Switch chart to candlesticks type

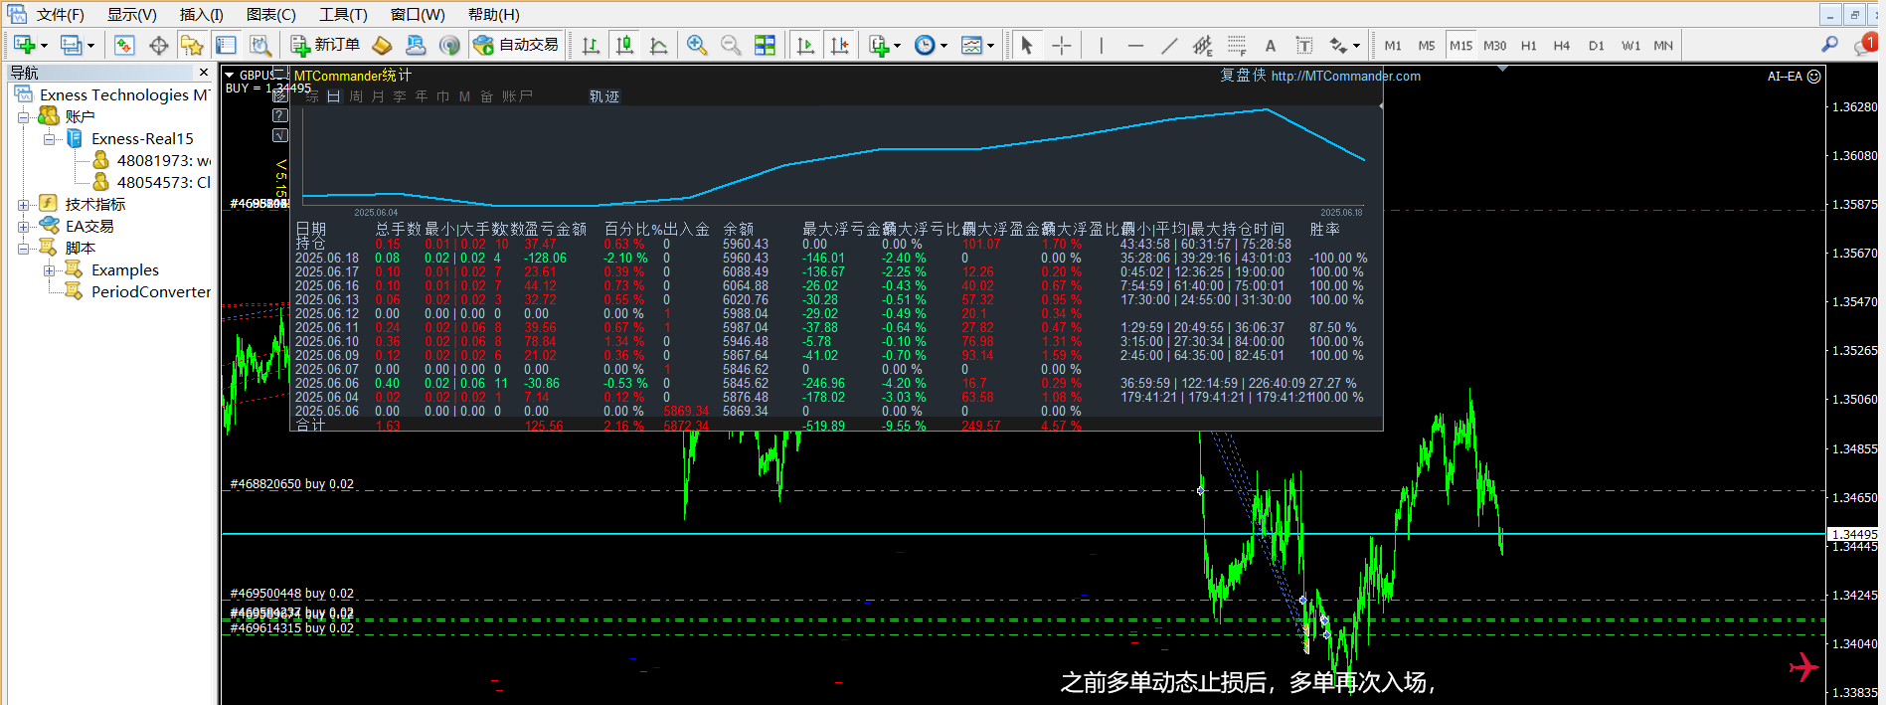coord(624,45)
